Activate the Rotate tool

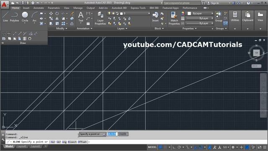click(57, 13)
